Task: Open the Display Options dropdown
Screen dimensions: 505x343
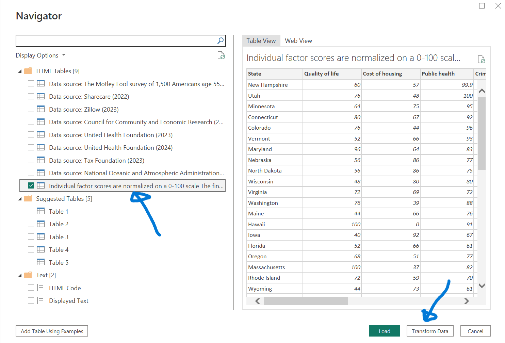Action: tap(40, 55)
